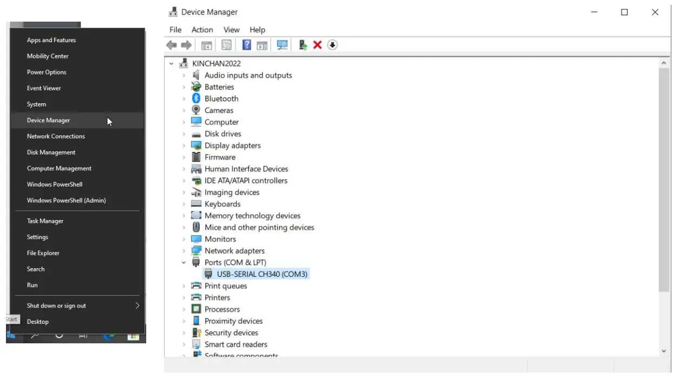
Task: Click the IDE ATA/ATAPI controllers icon
Action: coord(196,181)
